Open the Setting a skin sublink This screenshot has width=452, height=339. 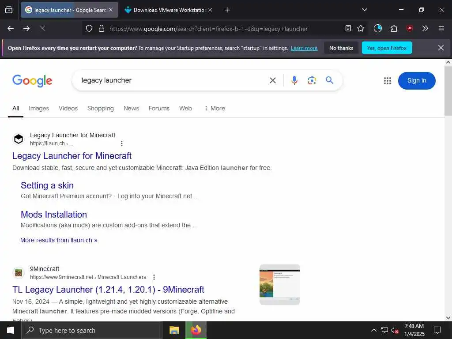tap(47, 185)
